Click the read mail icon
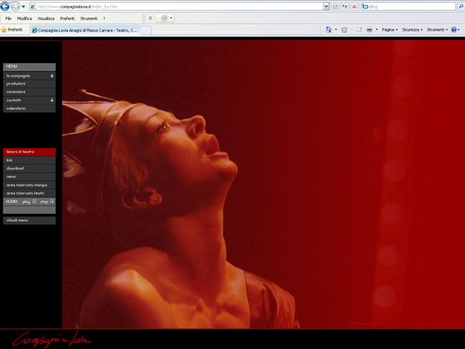This screenshot has width=465, height=349. [x=359, y=29]
